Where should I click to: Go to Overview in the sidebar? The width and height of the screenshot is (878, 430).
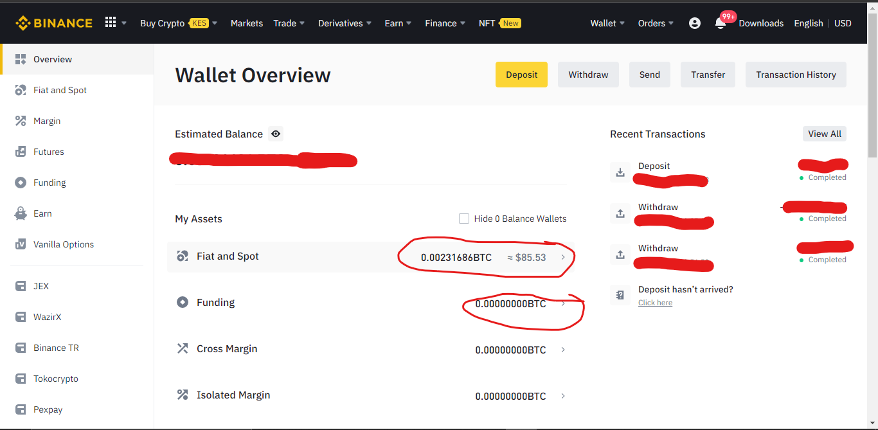(x=77, y=59)
